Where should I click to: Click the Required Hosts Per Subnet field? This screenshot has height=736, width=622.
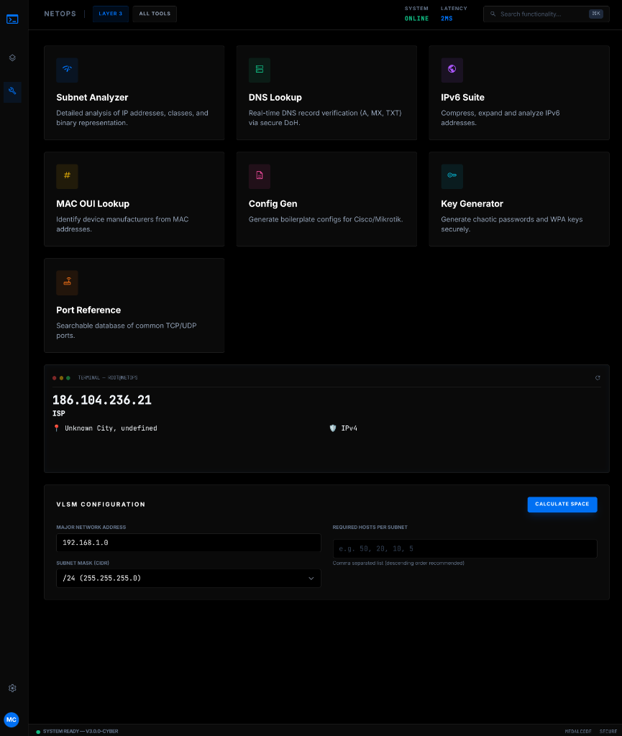pos(465,548)
